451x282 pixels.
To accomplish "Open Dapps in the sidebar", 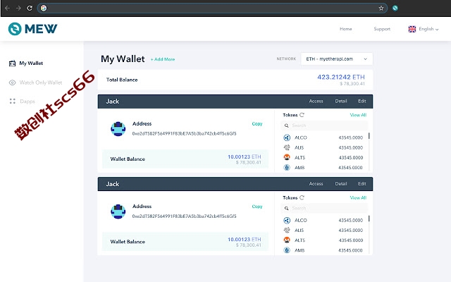I will tap(27, 102).
